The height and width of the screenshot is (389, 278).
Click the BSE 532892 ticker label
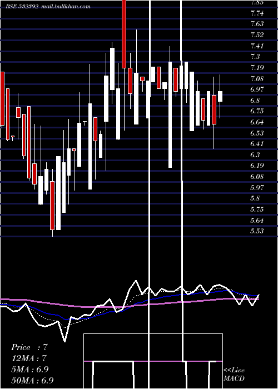point(22,7)
